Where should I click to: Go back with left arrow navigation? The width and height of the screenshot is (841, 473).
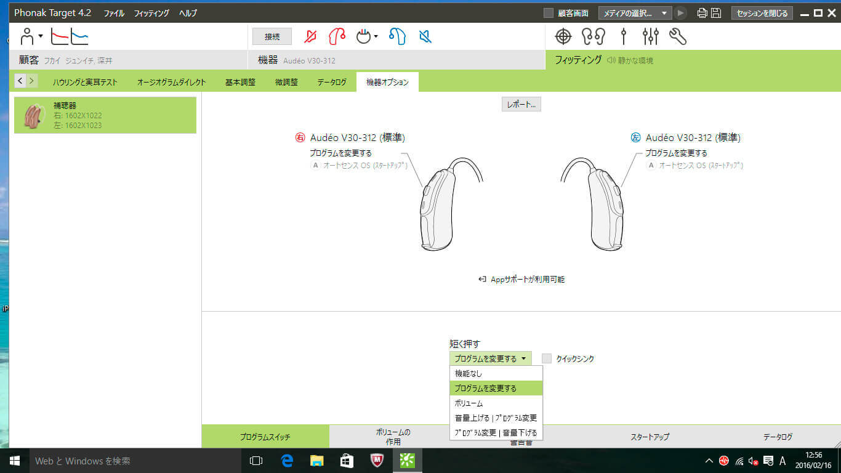[x=20, y=81]
